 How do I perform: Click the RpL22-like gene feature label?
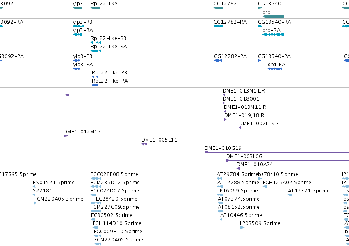(104, 4)
